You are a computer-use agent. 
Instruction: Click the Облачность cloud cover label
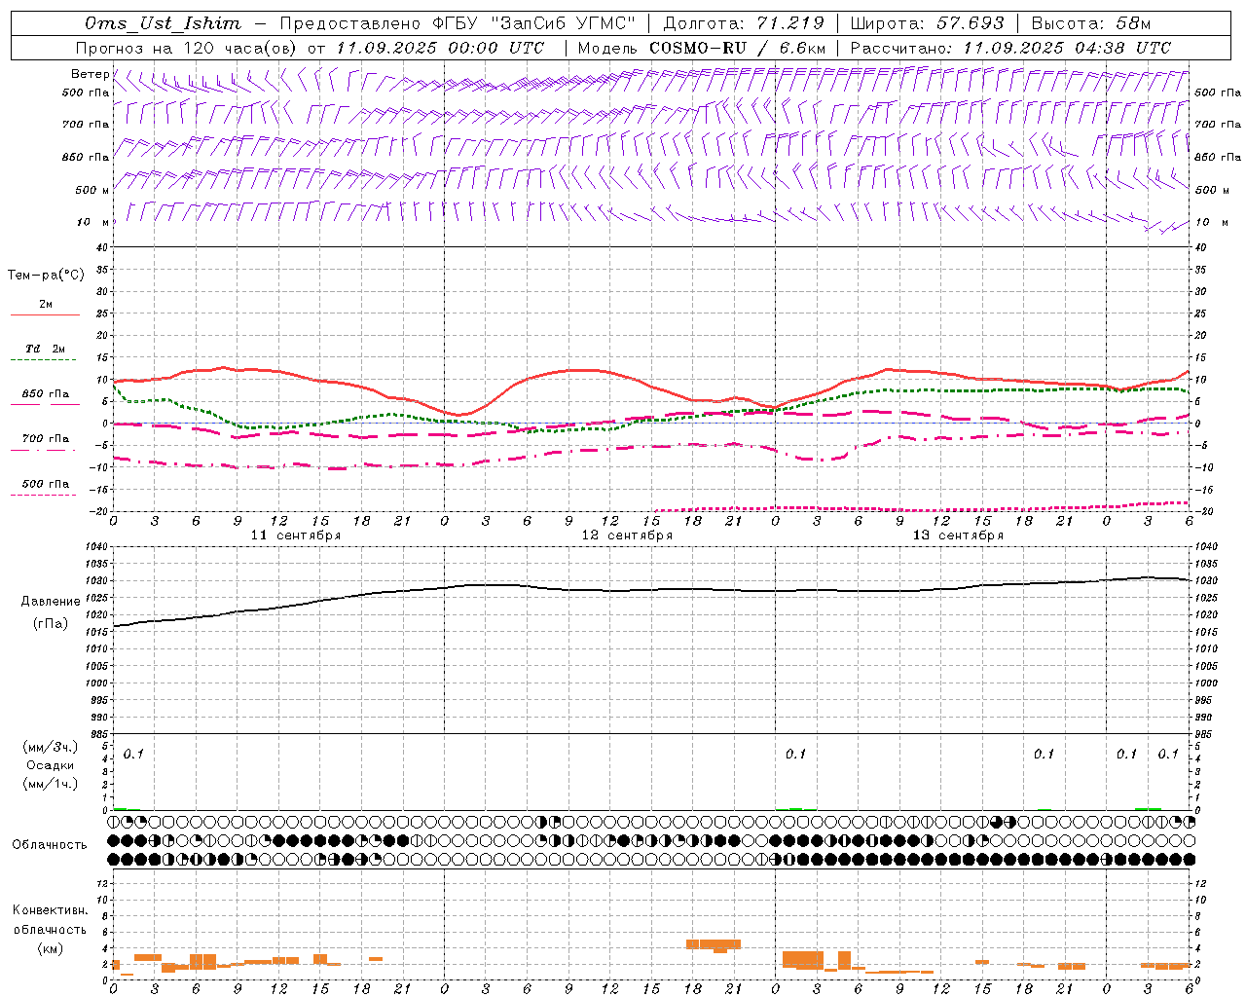[x=50, y=845]
